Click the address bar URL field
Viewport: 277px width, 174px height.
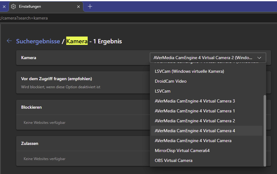[x=139, y=18]
